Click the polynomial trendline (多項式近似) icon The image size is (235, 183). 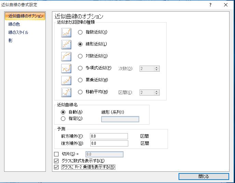click(66, 68)
